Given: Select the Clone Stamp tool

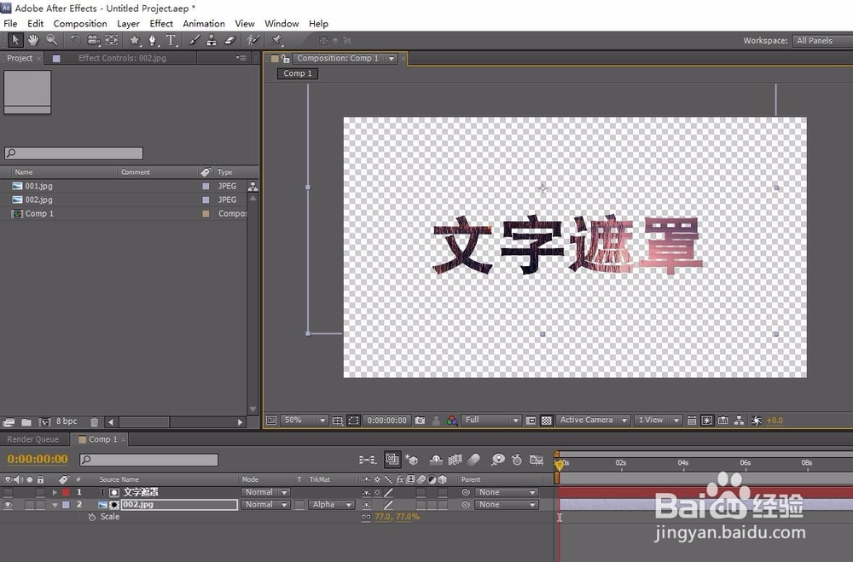Looking at the screenshot, I should click(x=212, y=40).
